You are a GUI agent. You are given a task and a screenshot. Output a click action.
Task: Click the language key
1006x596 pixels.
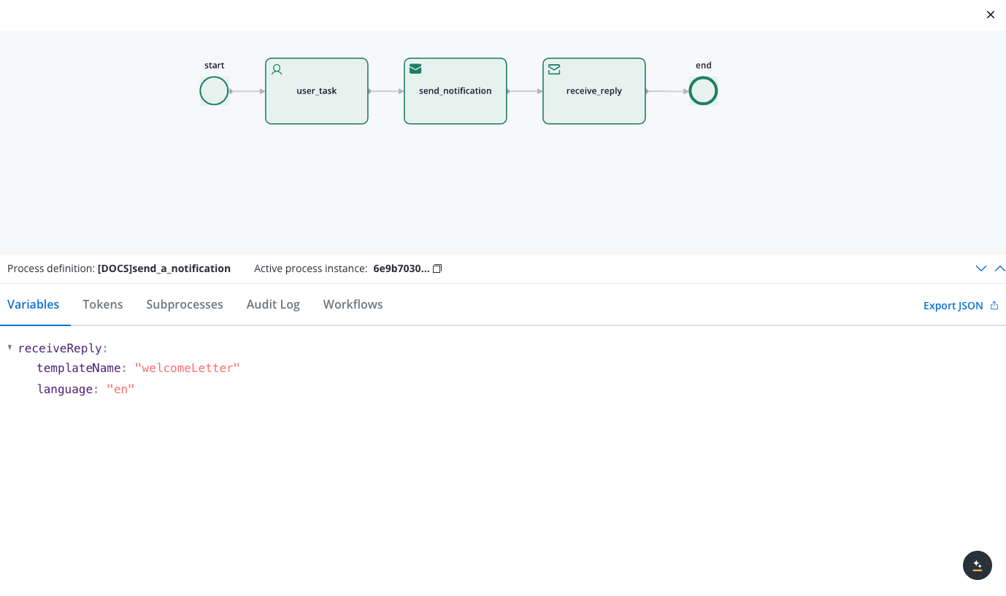(65, 390)
